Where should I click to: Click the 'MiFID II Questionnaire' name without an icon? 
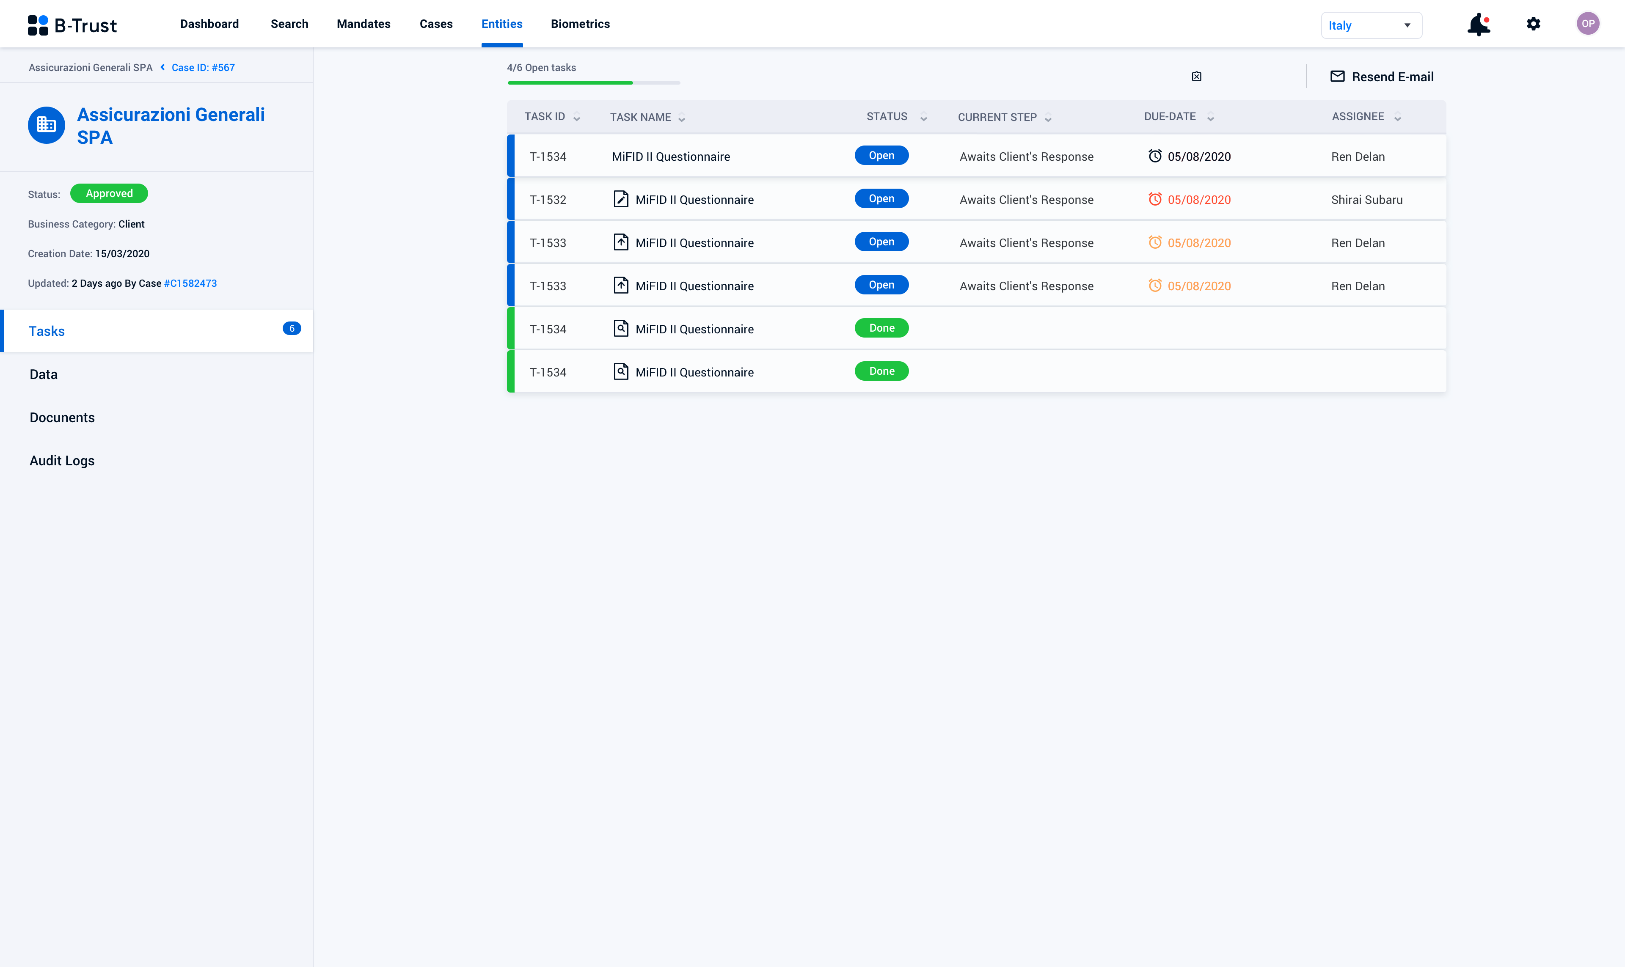tap(671, 157)
